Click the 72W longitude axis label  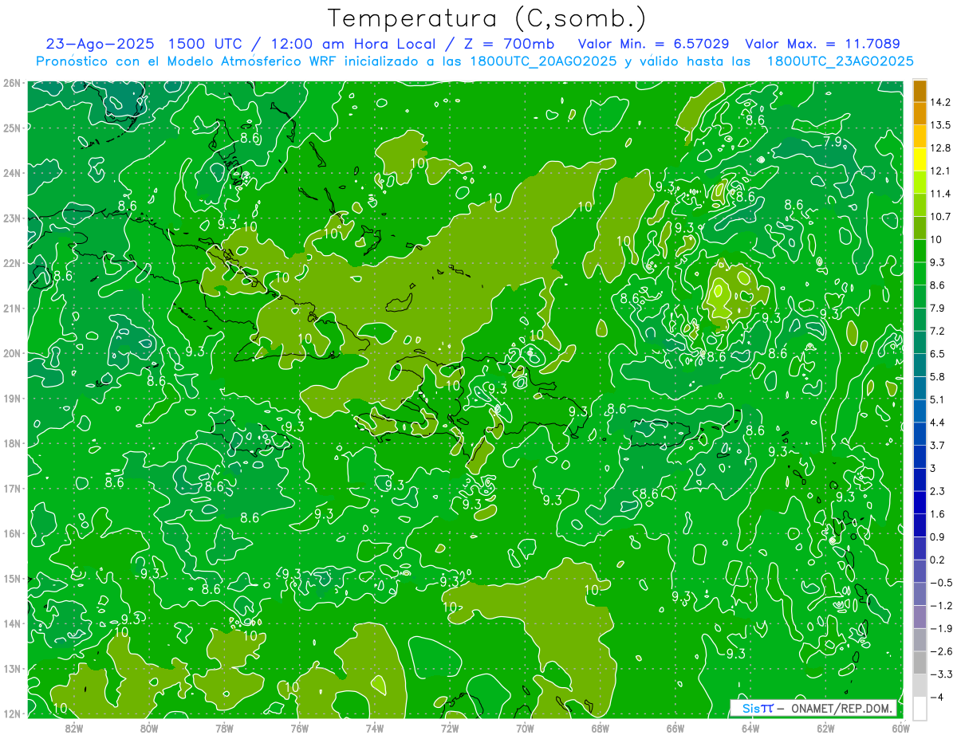click(450, 728)
